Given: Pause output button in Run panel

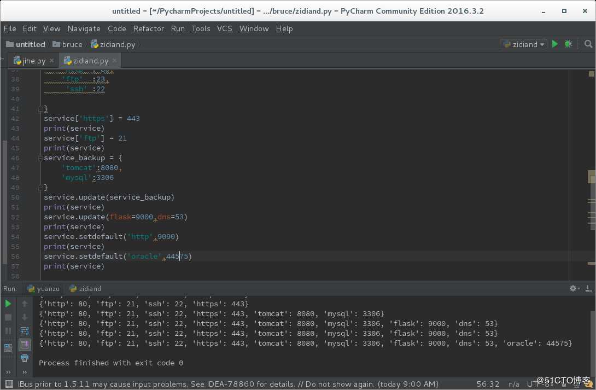Looking at the screenshot, I should pyautogui.click(x=8, y=331).
